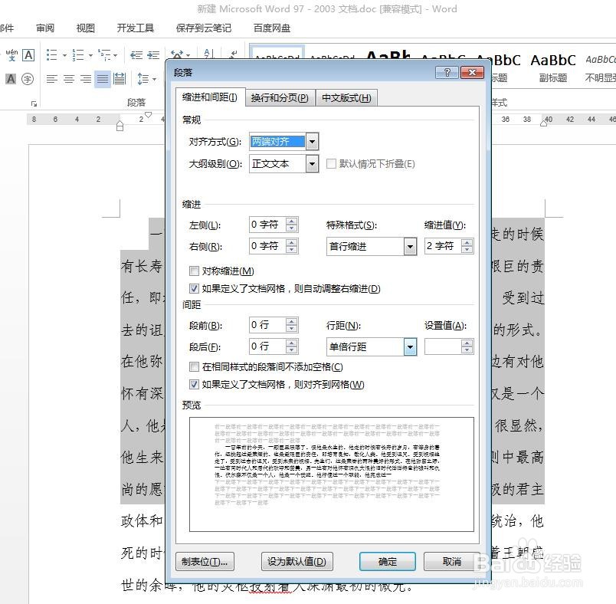Click the 取消 button

tap(452, 561)
